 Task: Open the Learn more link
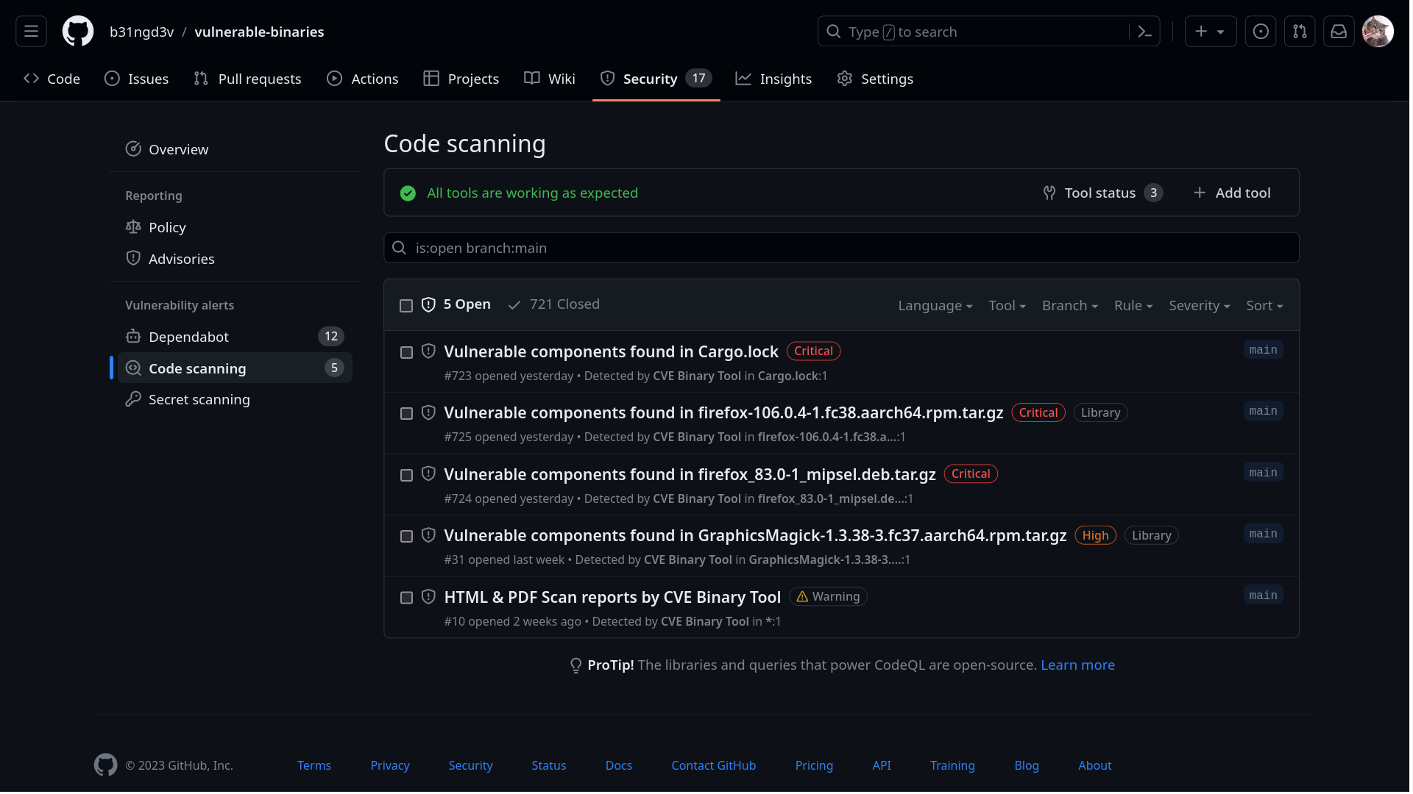click(1077, 665)
